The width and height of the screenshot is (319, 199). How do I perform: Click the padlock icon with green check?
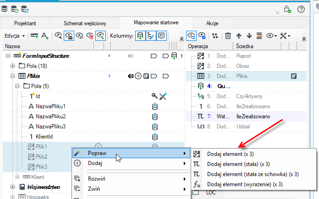(x=287, y=9)
